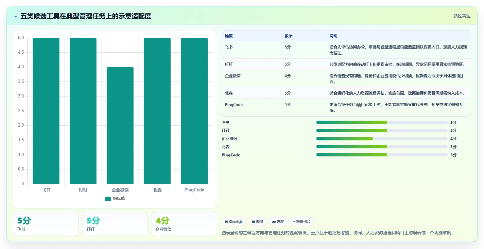Click the 企业微信 bar in chart
The height and width of the screenshot is (249, 484).
pos(120,126)
